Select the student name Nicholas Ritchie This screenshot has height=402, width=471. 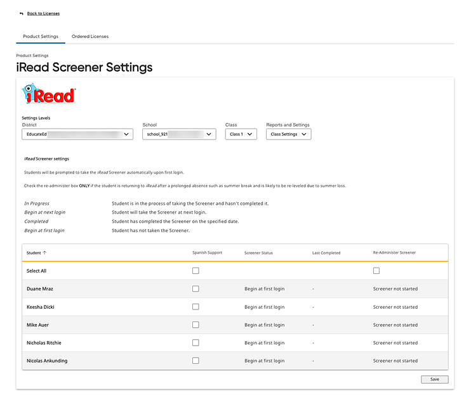tap(44, 342)
